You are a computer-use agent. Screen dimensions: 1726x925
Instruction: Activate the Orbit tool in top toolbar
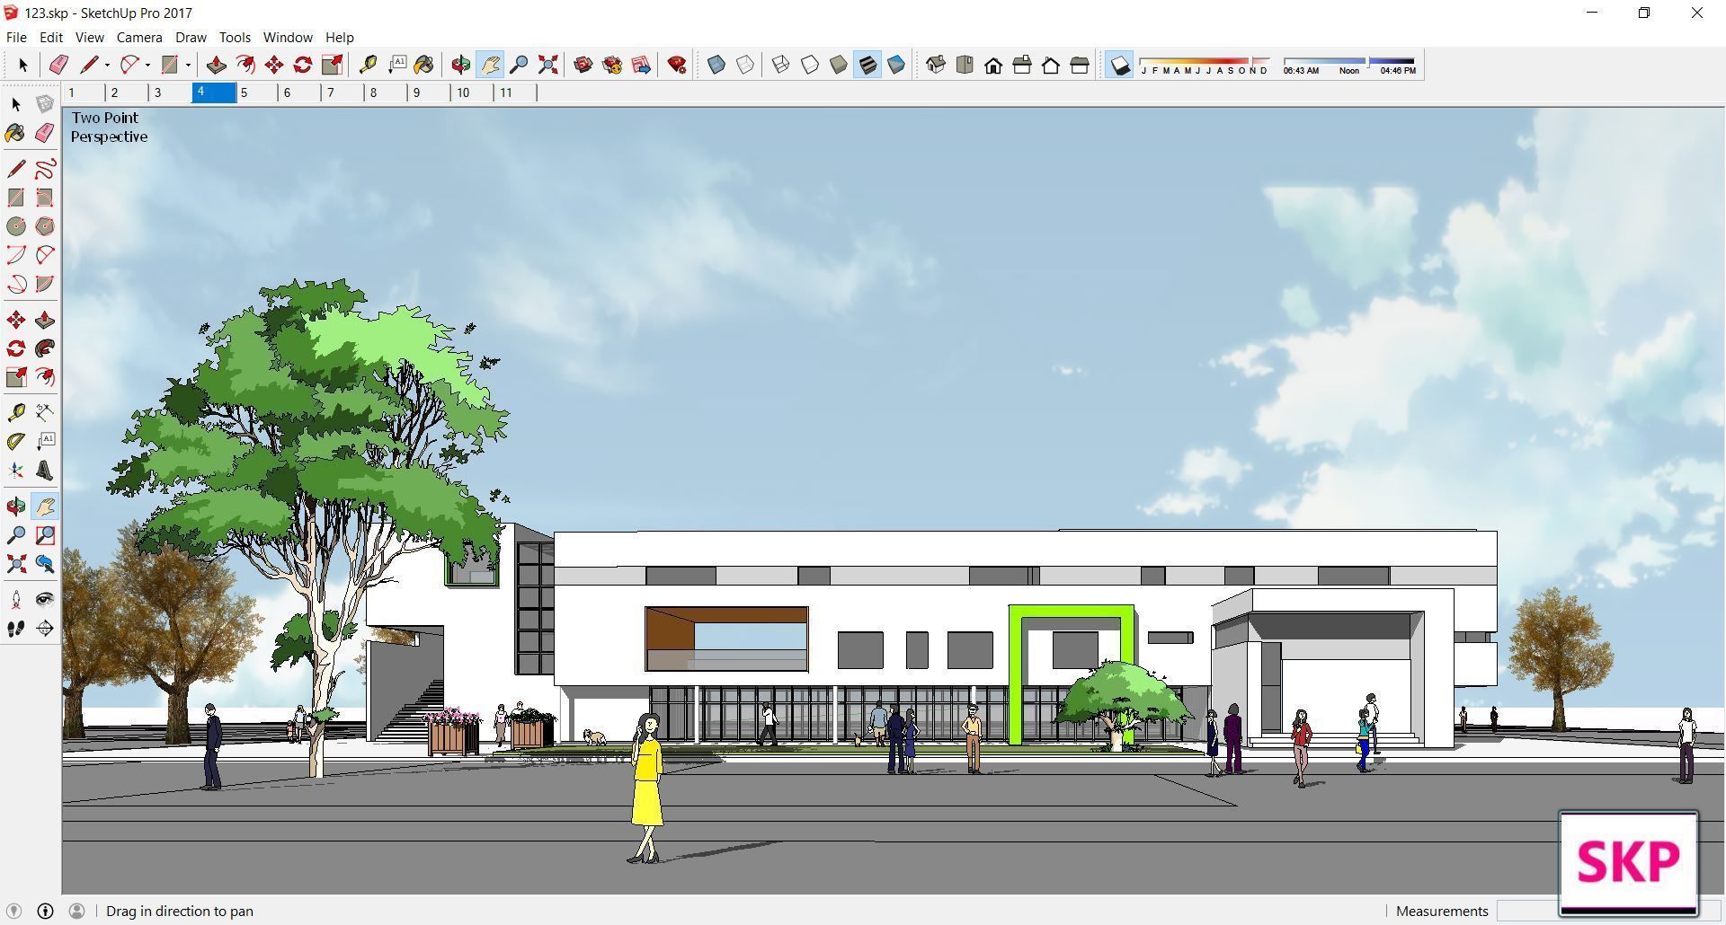pyautogui.click(x=461, y=65)
